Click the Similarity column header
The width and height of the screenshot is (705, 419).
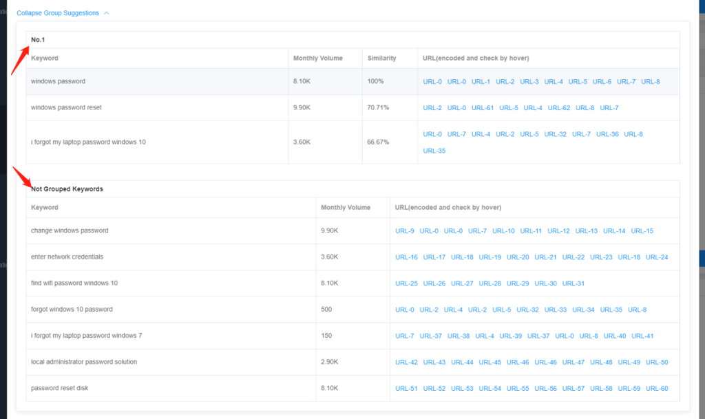[381, 58]
